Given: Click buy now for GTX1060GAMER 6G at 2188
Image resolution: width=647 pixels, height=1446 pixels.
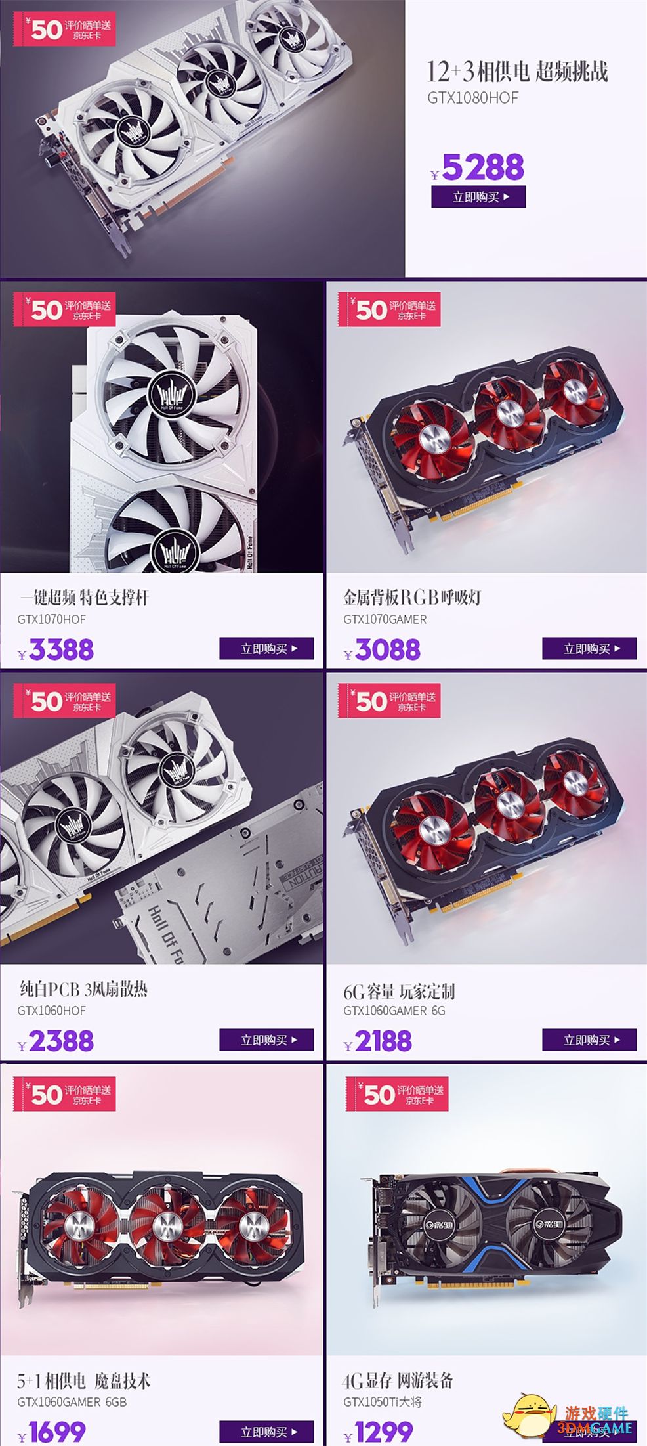Looking at the screenshot, I should 589,1040.
